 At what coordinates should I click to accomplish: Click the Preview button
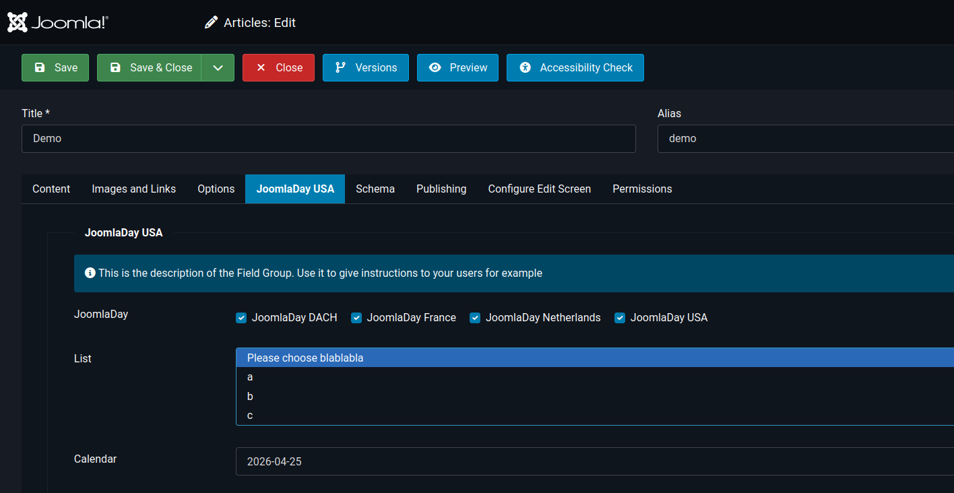[x=457, y=67]
